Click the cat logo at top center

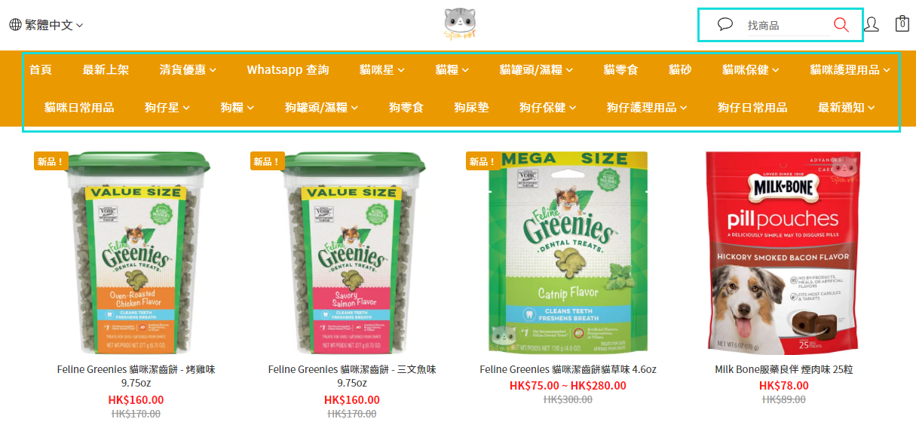click(x=460, y=24)
